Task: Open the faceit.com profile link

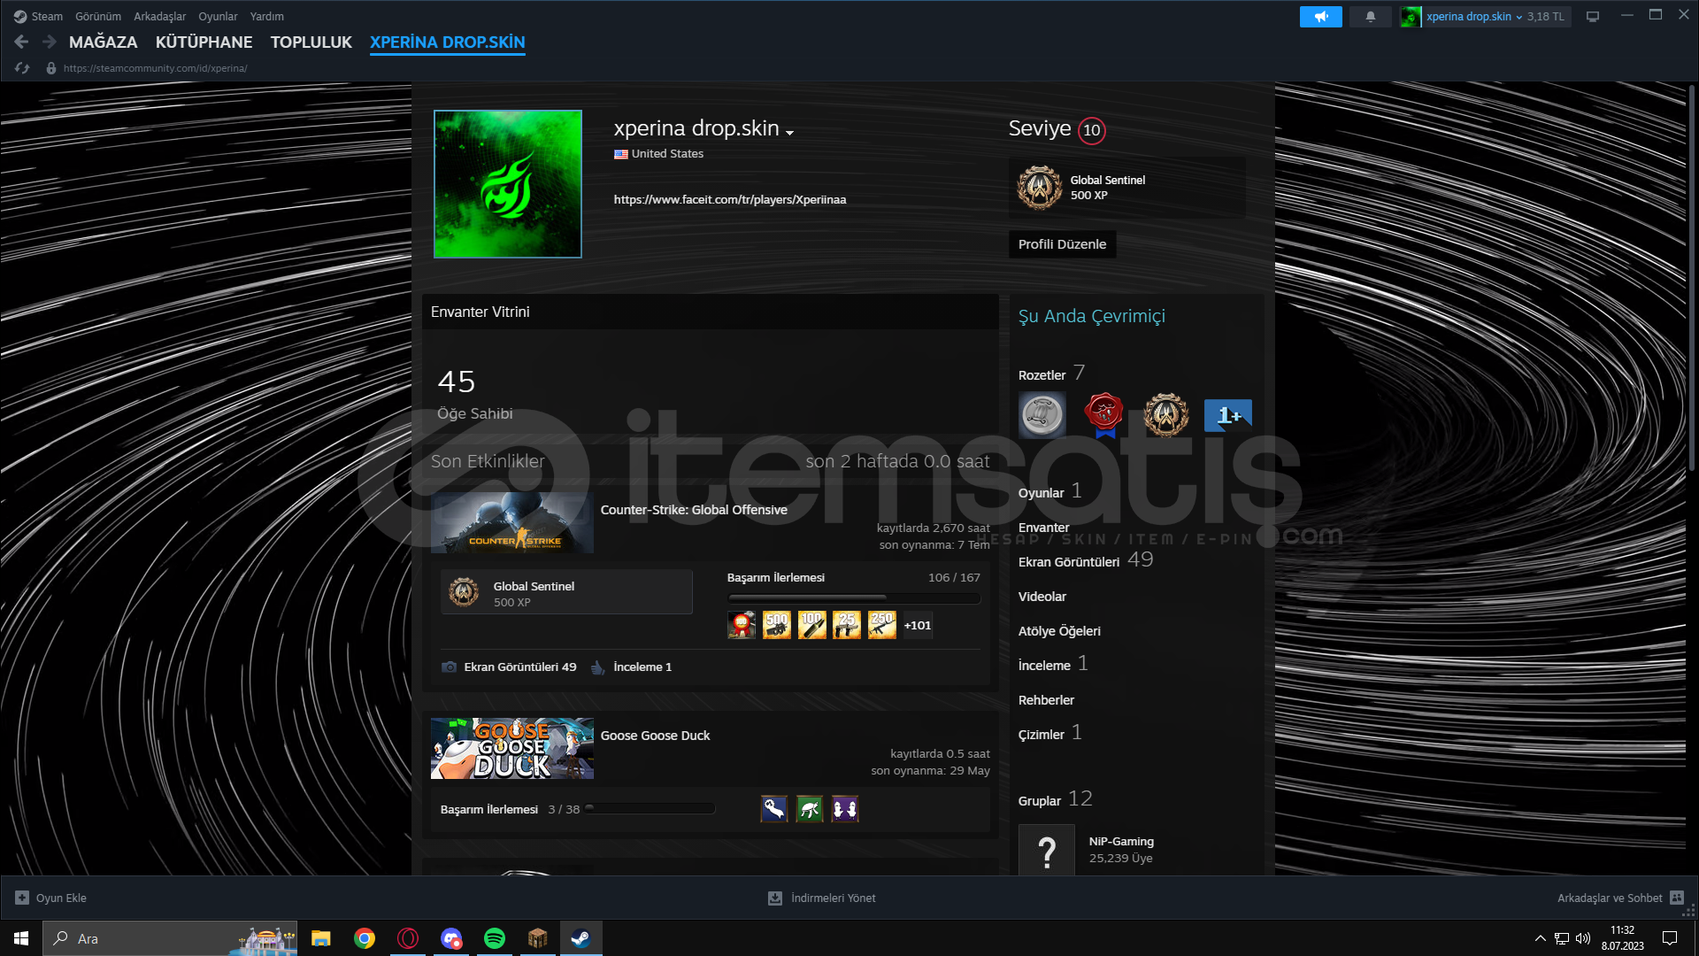Action: 729,199
